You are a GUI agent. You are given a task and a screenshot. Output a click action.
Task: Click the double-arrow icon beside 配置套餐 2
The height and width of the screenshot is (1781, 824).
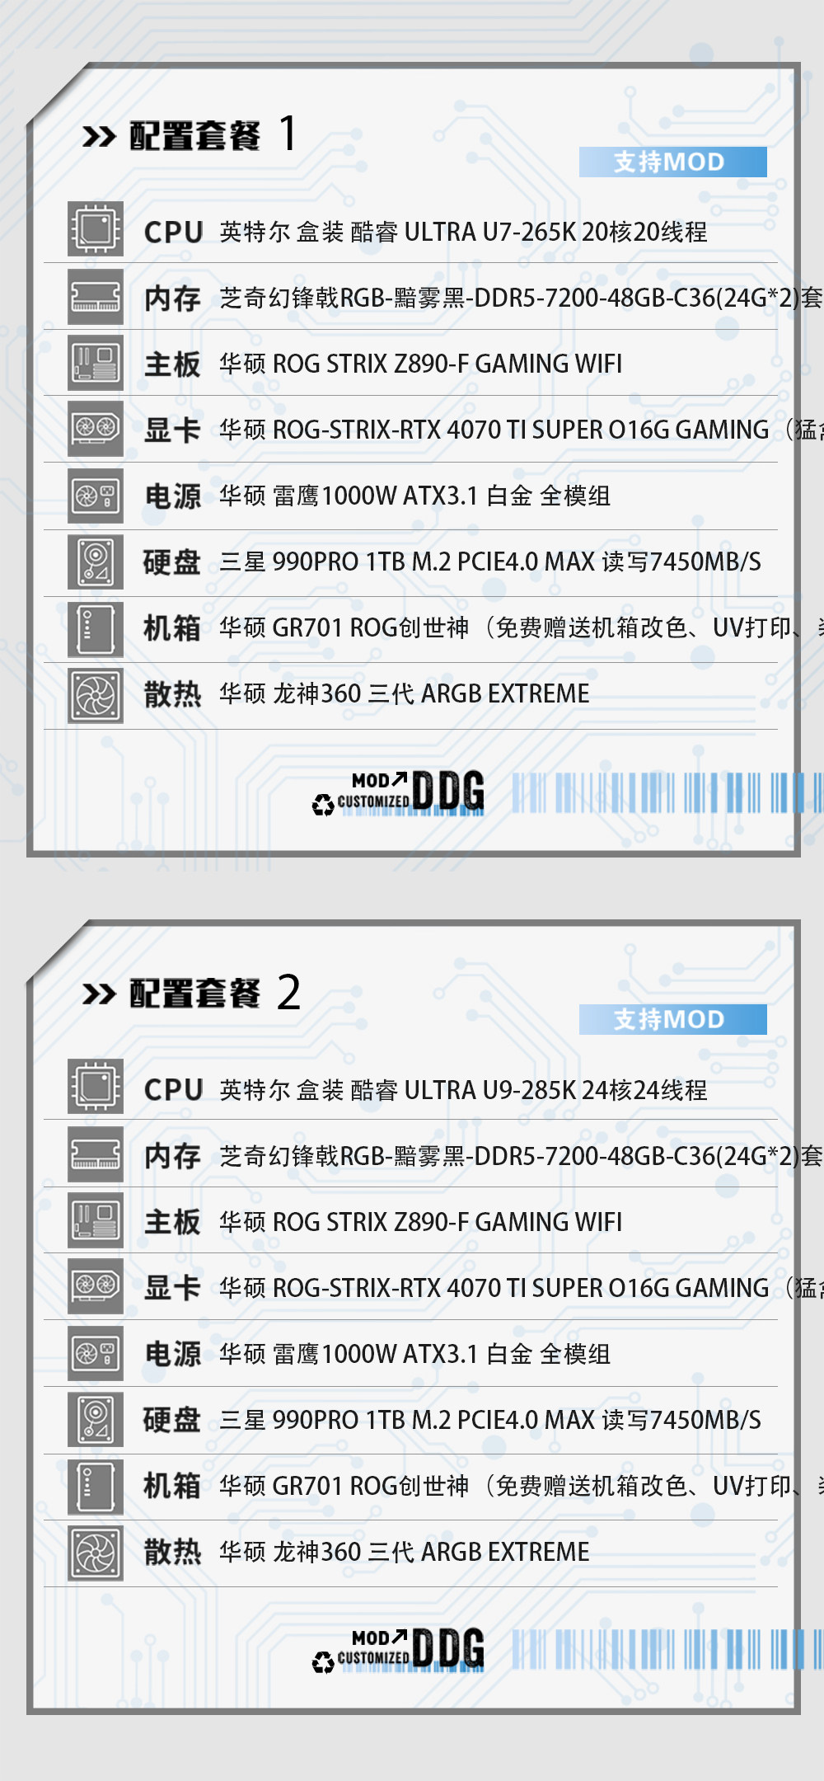(100, 994)
